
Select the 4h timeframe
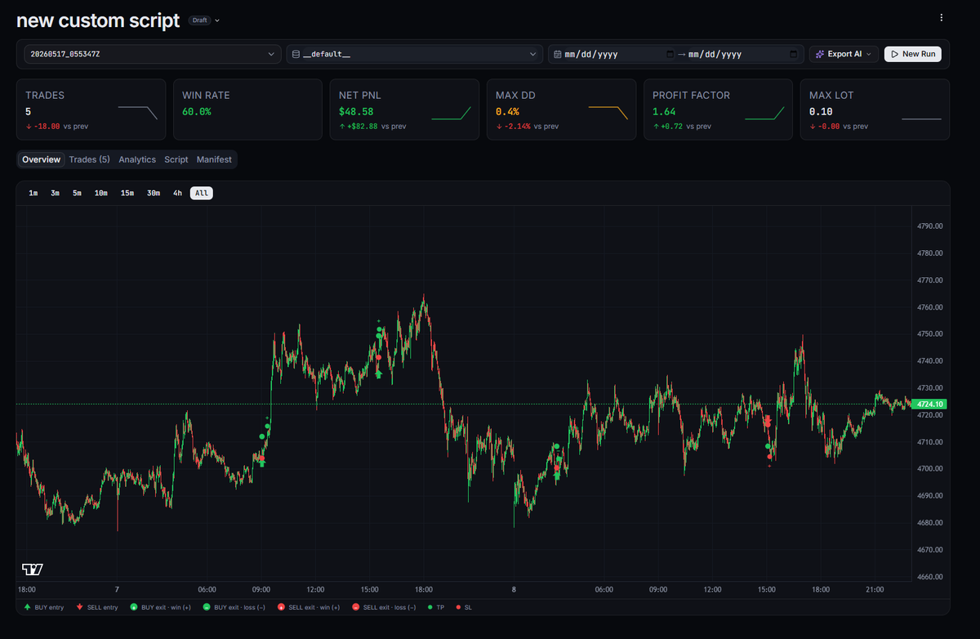[177, 193]
